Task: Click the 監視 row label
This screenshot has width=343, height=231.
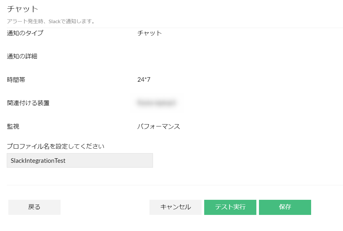Action: [13, 126]
